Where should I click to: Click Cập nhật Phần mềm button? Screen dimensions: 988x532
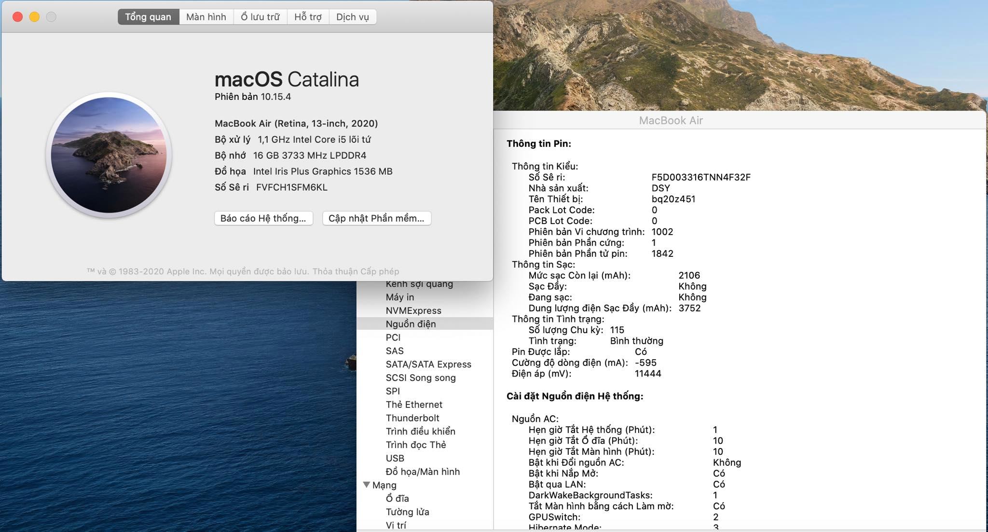(376, 218)
